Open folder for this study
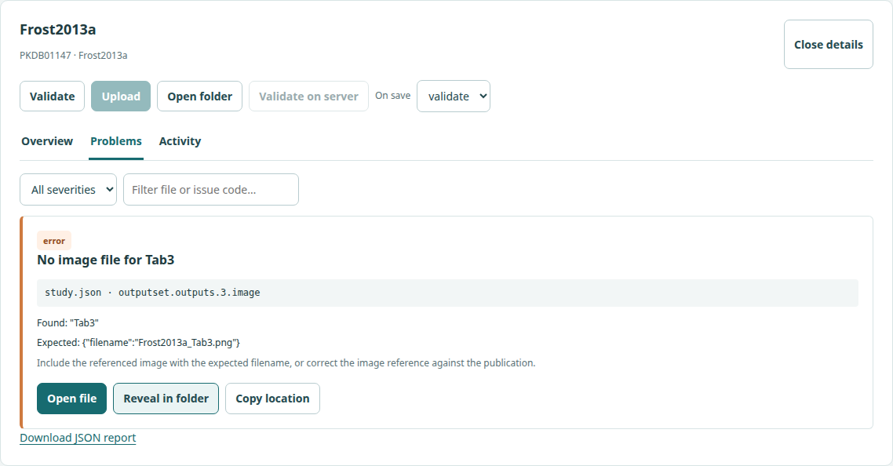Image resolution: width=893 pixels, height=466 pixels. (200, 96)
